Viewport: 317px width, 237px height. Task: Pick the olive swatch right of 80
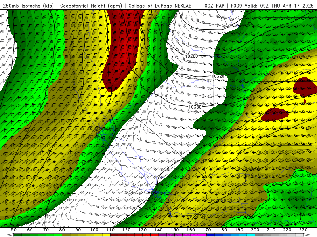pyautogui.click(x=66, y=235)
